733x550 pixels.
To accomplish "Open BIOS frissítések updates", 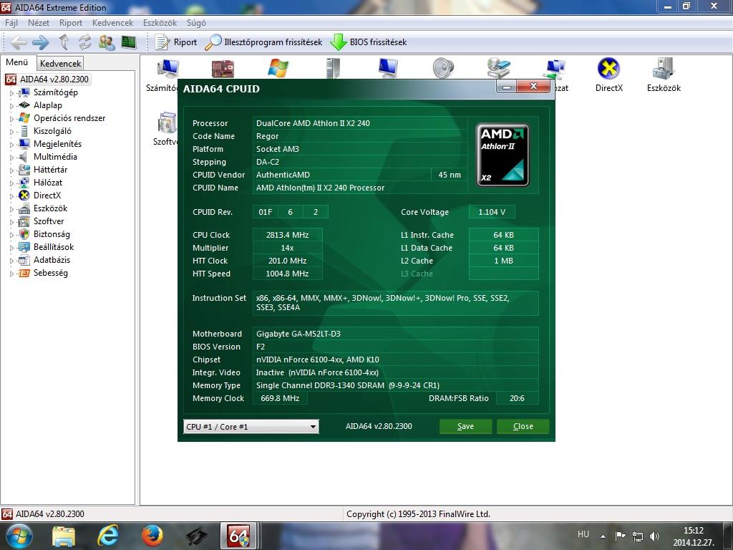I will click(x=369, y=42).
